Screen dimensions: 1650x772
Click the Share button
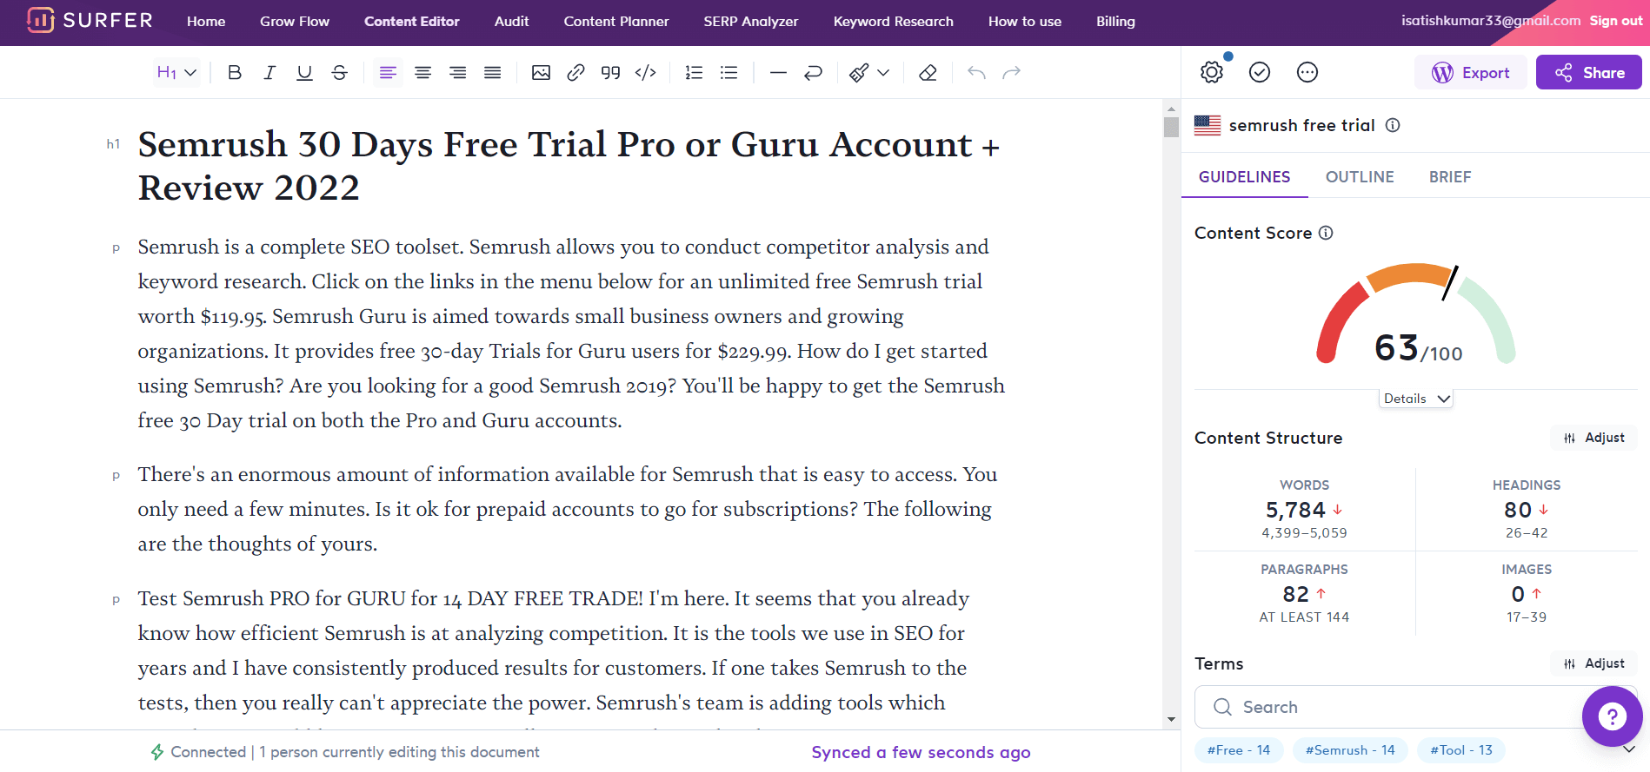pos(1589,72)
